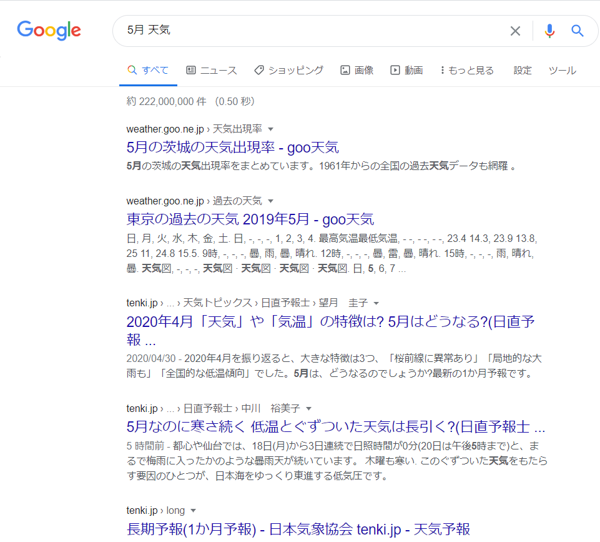This screenshot has width=600, height=542.
Task: Open 2020年4月「天気」や「気温」の特徴は result
Action: pos(330,330)
